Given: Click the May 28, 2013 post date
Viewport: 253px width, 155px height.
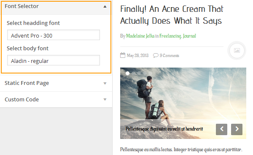Looking at the screenshot, I should pyautogui.click(x=137, y=56).
